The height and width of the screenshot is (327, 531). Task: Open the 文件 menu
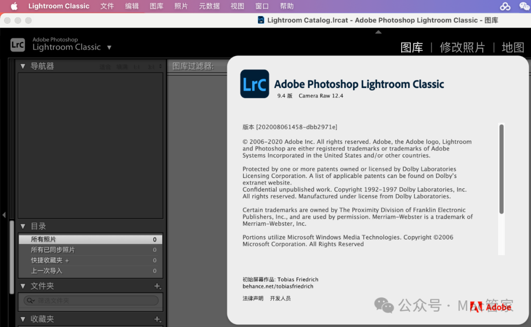[x=107, y=6]
